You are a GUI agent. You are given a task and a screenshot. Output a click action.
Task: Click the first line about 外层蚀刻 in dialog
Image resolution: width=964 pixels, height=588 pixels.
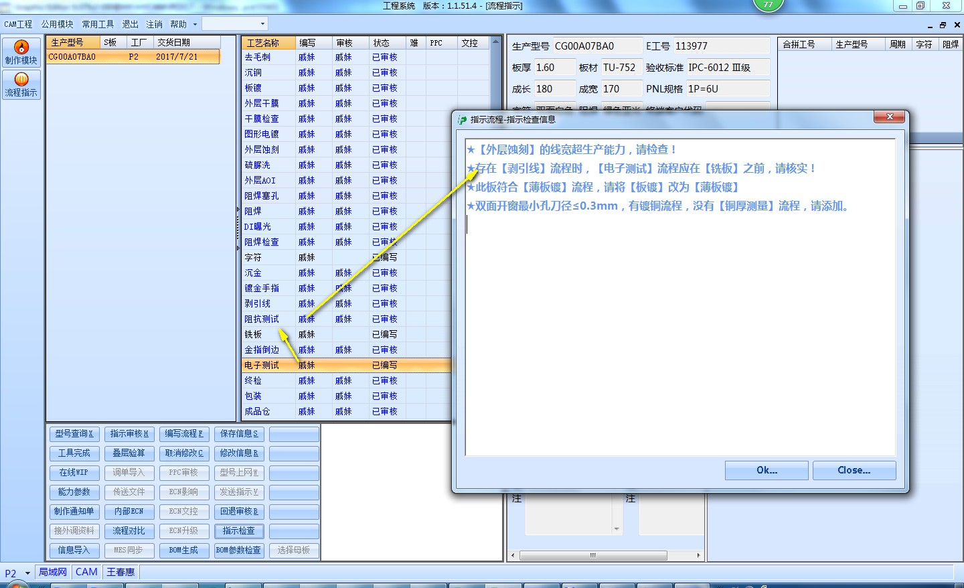(573, 149)
